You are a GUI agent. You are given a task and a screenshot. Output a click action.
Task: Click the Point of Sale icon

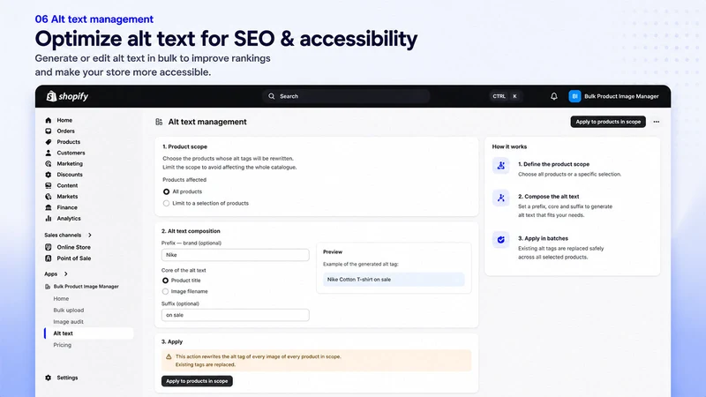click(49, 258)
